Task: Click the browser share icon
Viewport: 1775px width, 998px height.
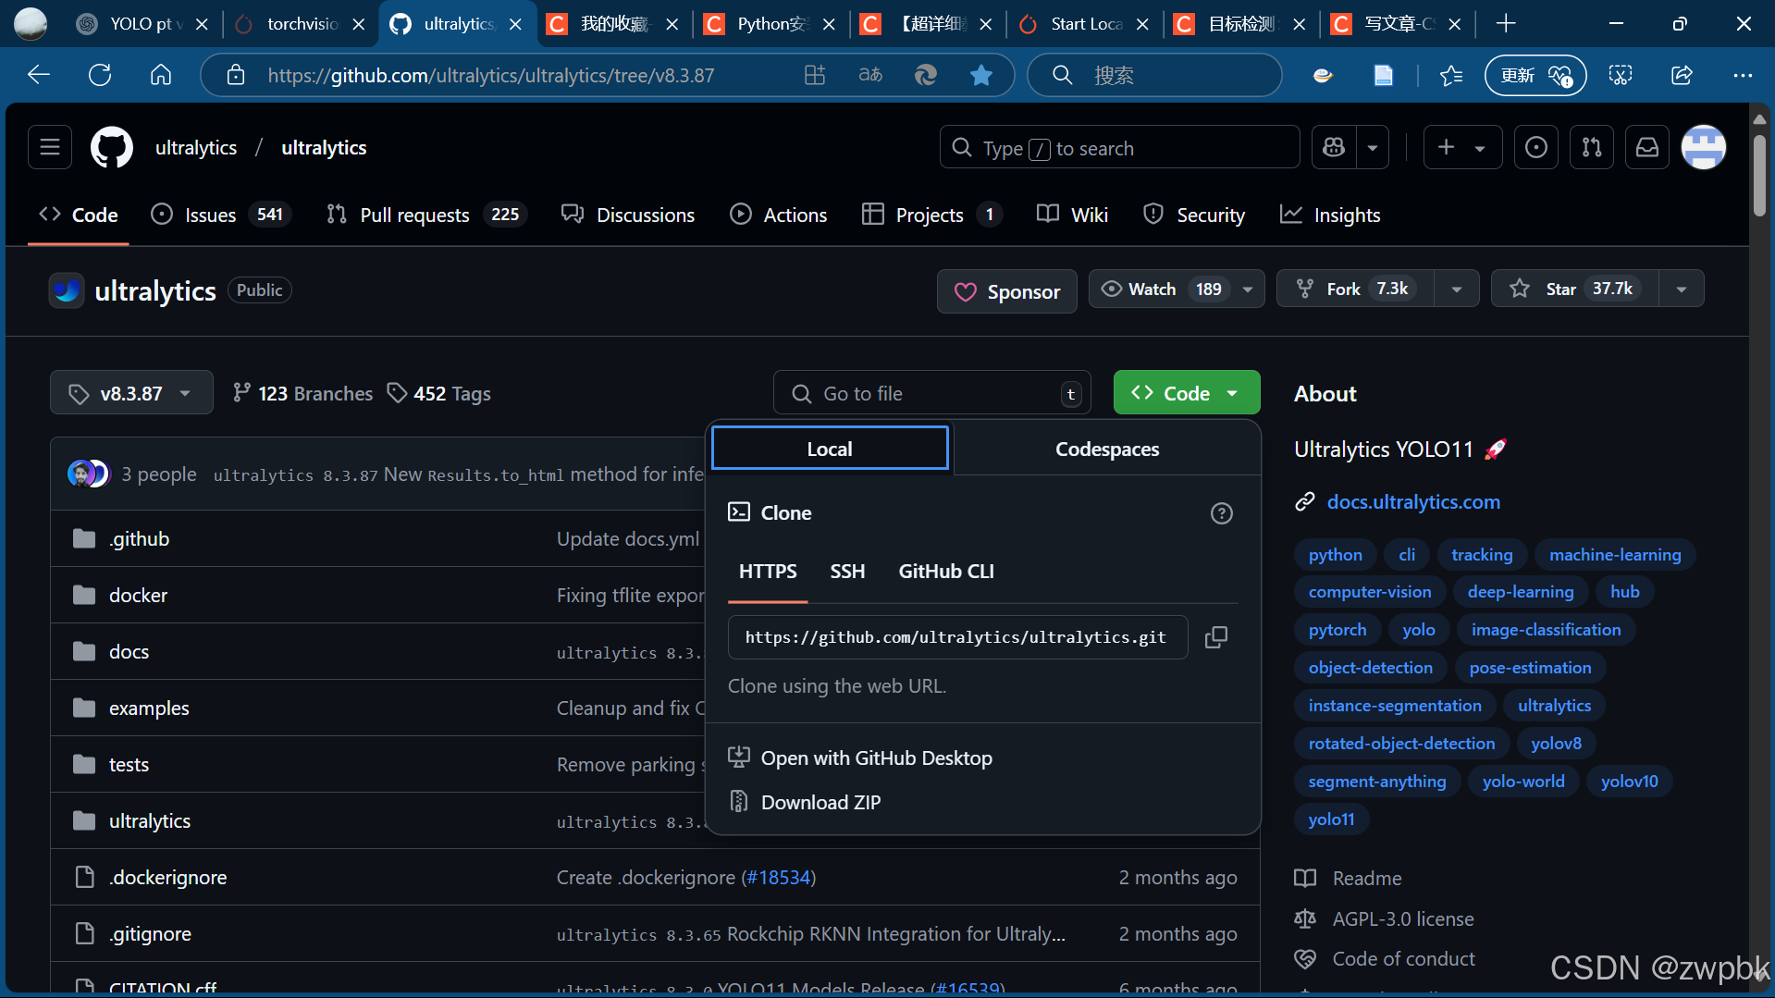Action: [x=1682, y=75]
